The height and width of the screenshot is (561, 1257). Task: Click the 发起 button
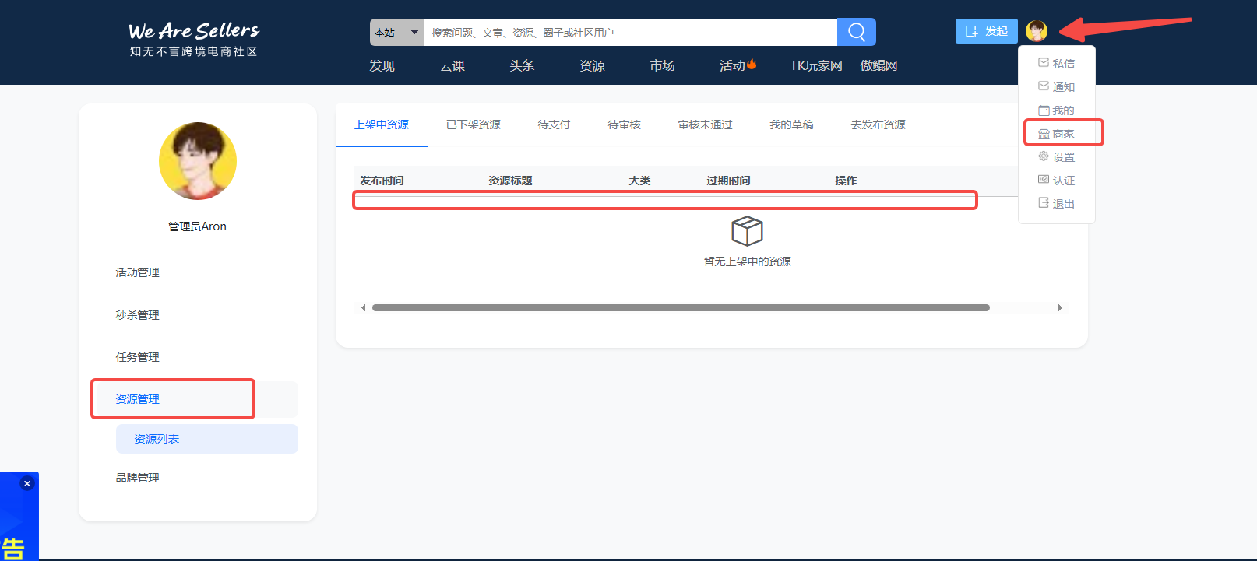(986, 31)
